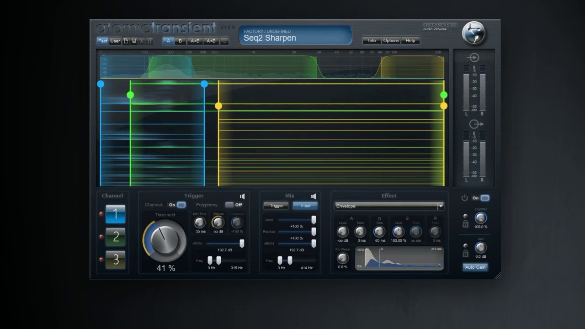
Task: Enable the Trigger monitor in Mix
Action: click(x=277, y=206)
